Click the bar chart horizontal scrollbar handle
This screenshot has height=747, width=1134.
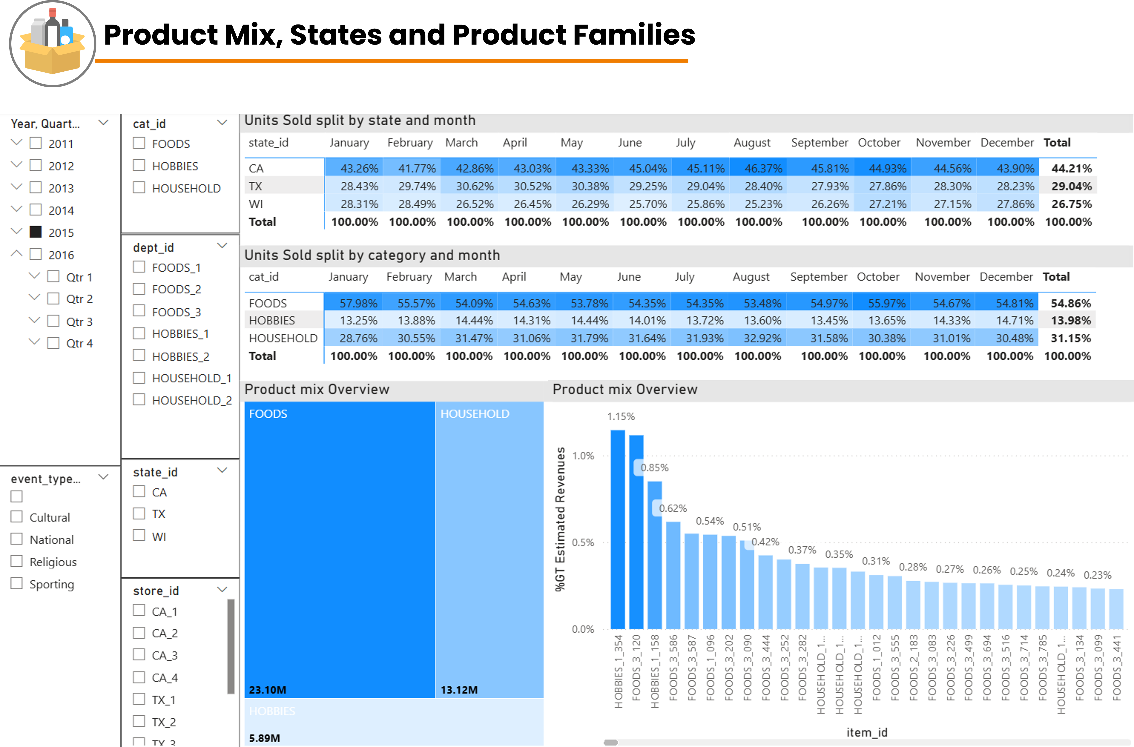point(610,742)
